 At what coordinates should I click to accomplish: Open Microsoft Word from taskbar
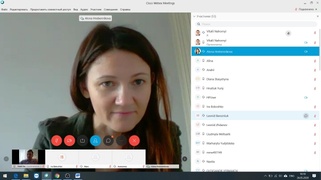tap(78, 175)
